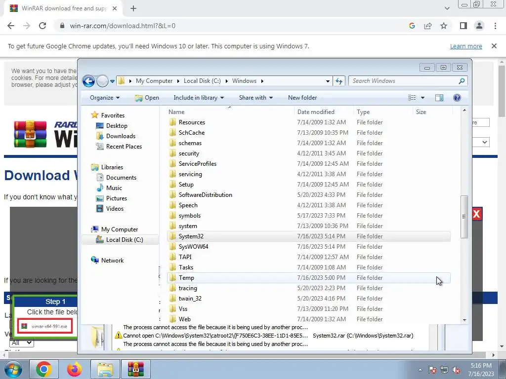Dismiss the Chrome update infobar
This screenshot has width=506, height=379.
point(494,46)
